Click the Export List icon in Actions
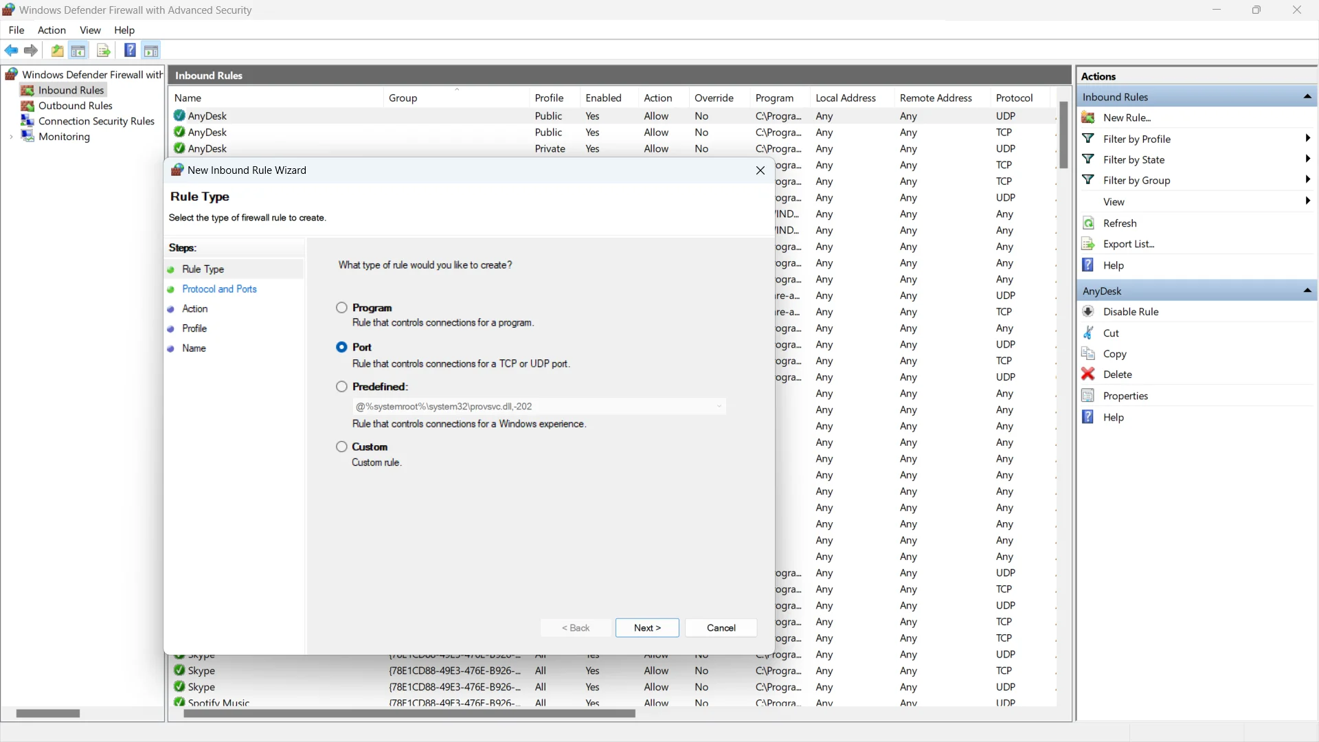This screenshot has width=1319, height=742. coord(1088,244)
